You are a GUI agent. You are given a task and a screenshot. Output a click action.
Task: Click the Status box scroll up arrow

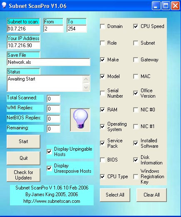click(x=86, y=79)
